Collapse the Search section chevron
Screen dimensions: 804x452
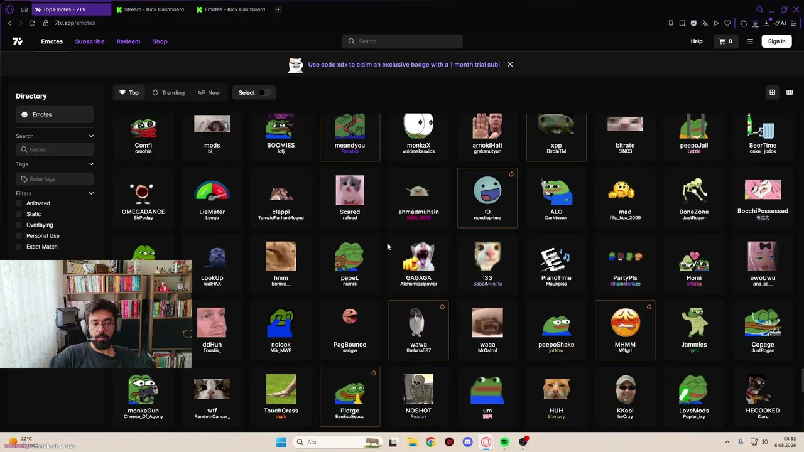(x=91, y=136)
